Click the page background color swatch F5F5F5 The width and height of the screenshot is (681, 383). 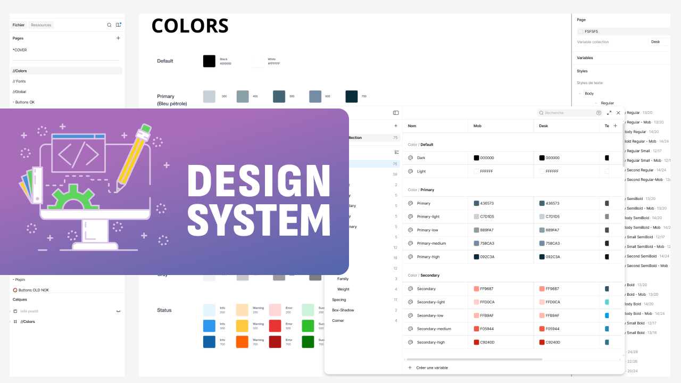coord(581,31)
